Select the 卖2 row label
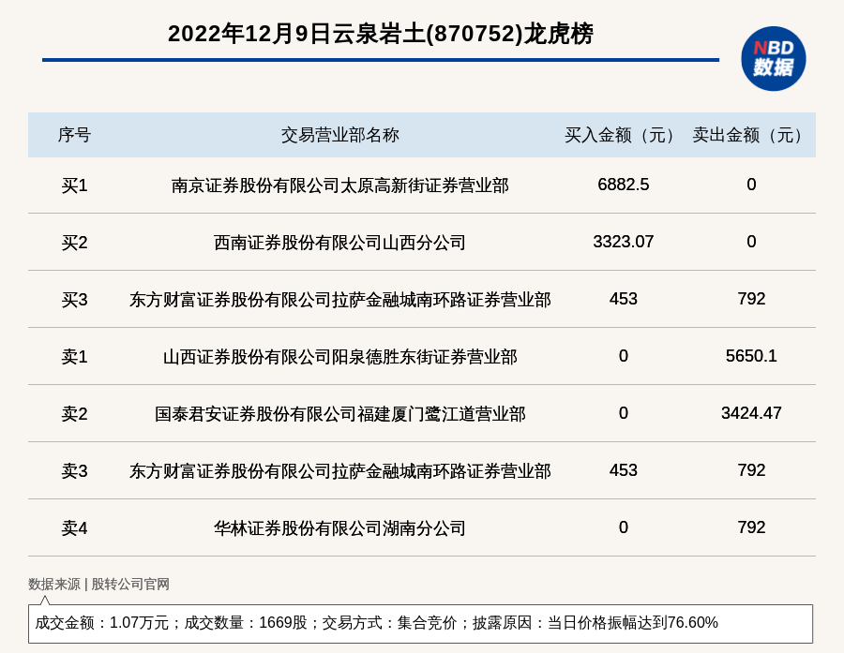844x653 pixels. (x=74, y=414)
